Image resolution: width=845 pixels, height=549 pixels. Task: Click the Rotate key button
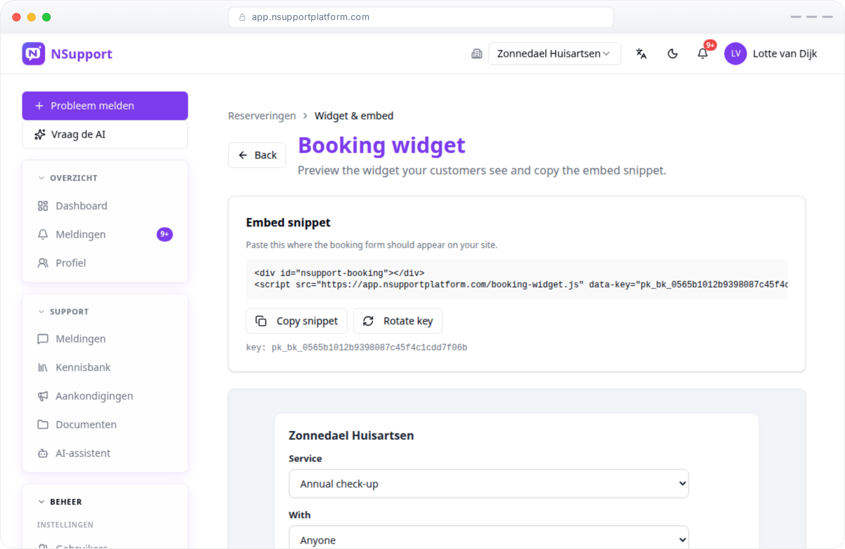point(398,321)
